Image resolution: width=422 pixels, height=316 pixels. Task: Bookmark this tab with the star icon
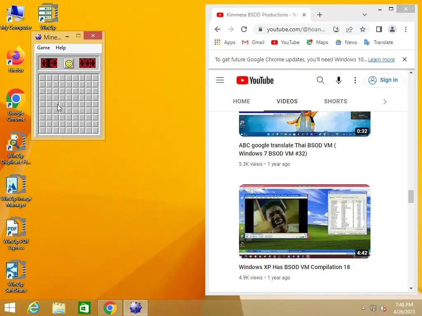363,29
